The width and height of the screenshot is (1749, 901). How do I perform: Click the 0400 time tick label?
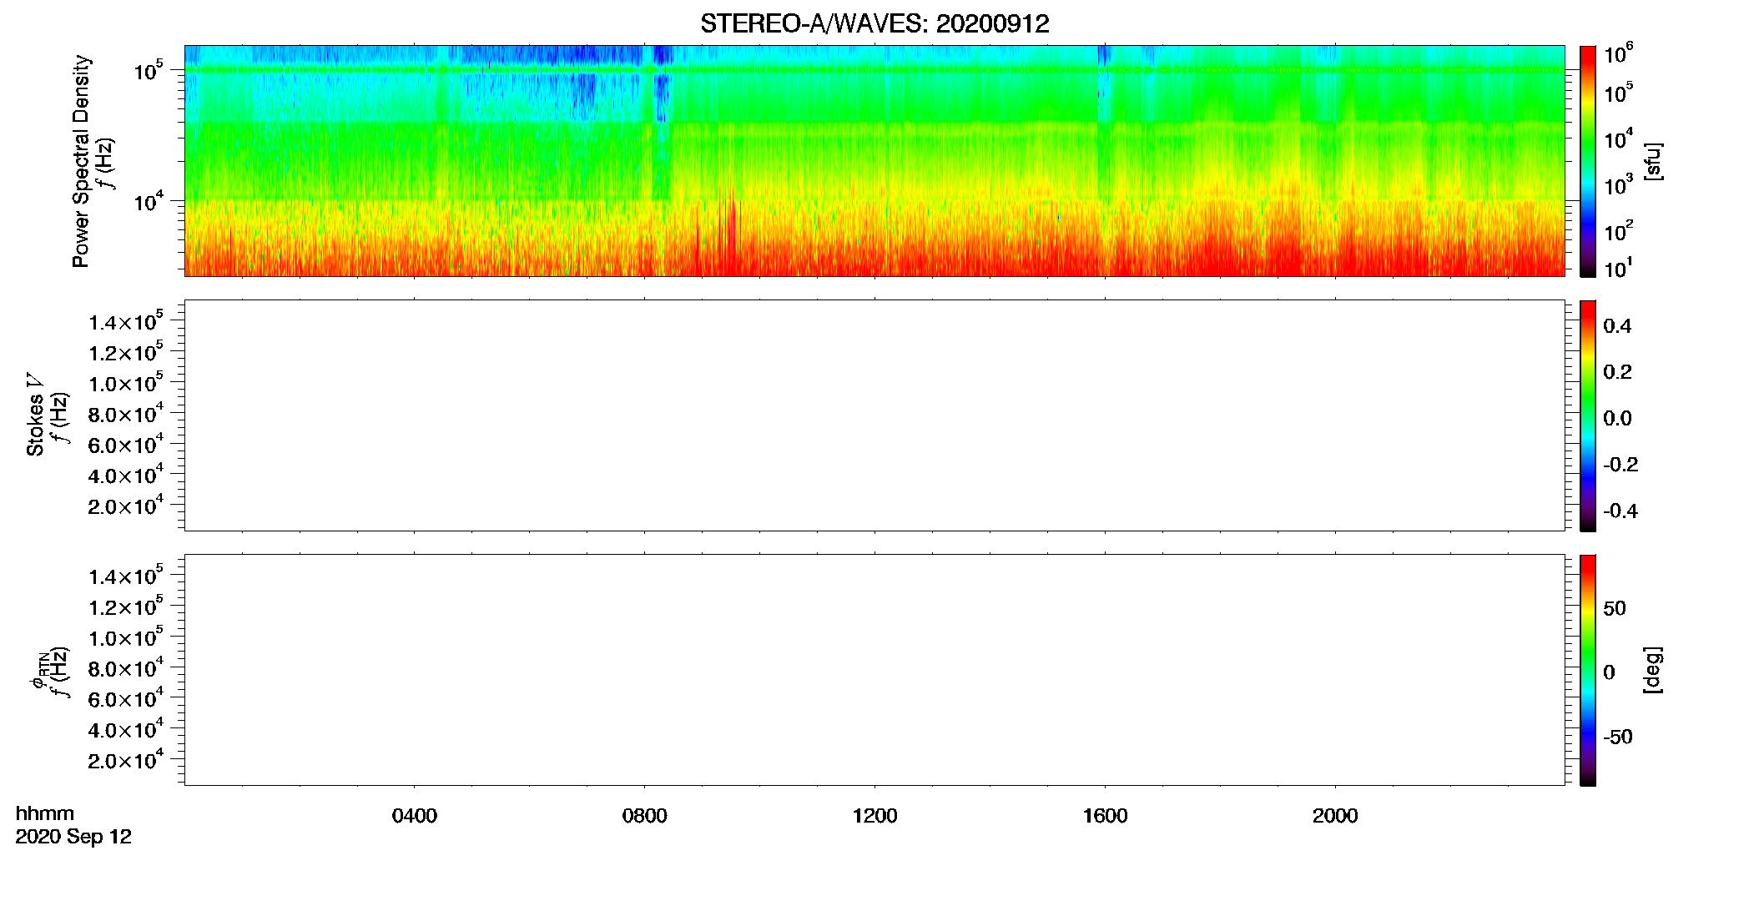point(415,816)
